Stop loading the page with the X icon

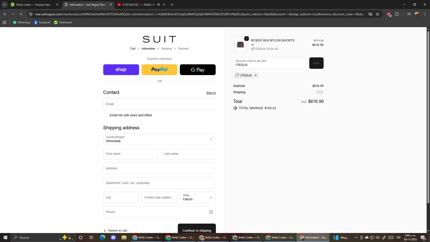click(x=21, y=14)
